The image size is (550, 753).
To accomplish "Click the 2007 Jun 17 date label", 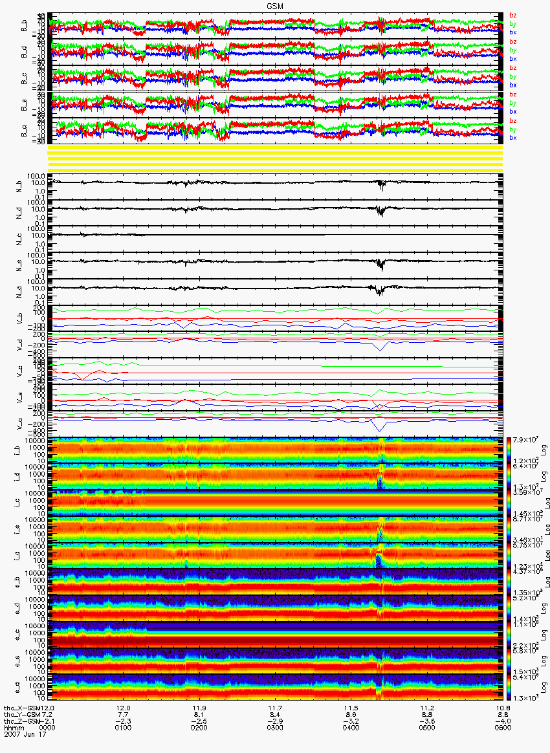I will point(25,734).
